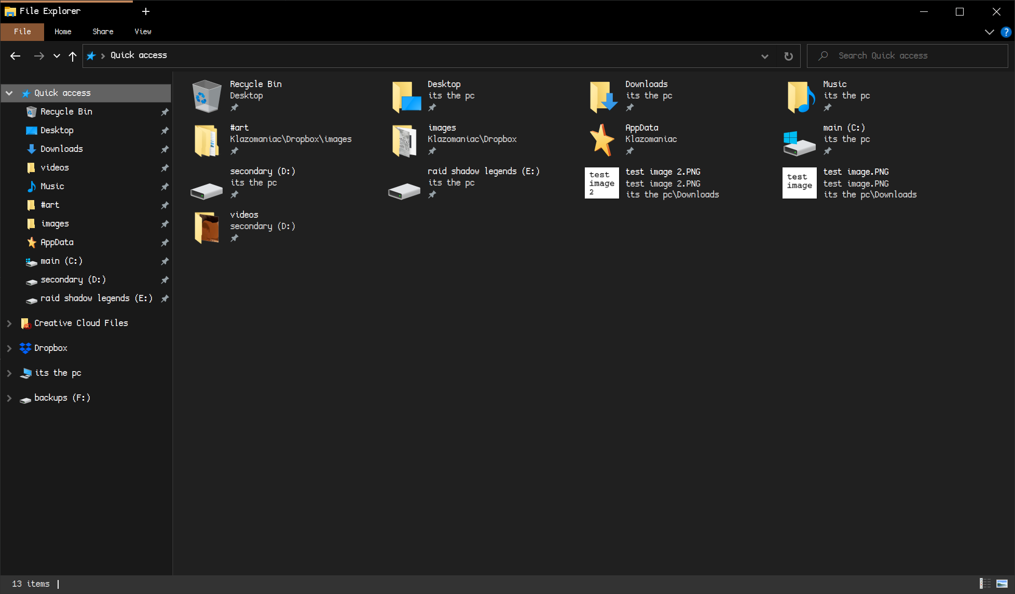Toggle the pin next to sidebar videos

164,168
